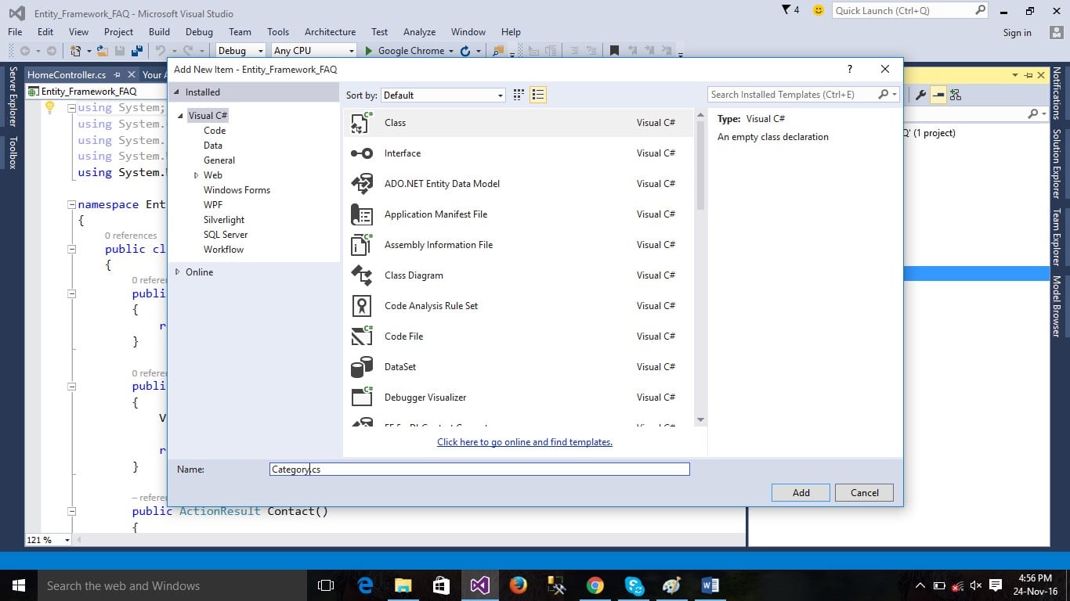The width and height of the screenshot is (1070, 601).
Task: Click the Solution Explorer Properties wrench icon
Action: click(920, 95)
